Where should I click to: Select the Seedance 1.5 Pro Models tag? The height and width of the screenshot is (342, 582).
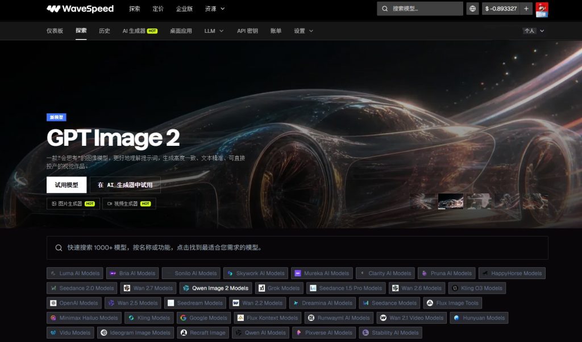click(346, 288)
